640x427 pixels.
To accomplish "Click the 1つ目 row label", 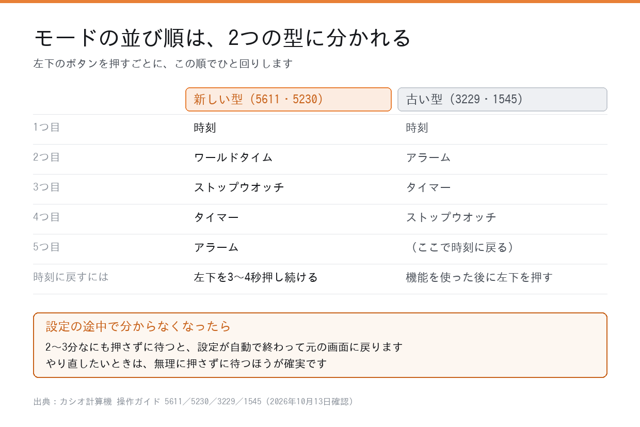I will [x=46, y=127].
